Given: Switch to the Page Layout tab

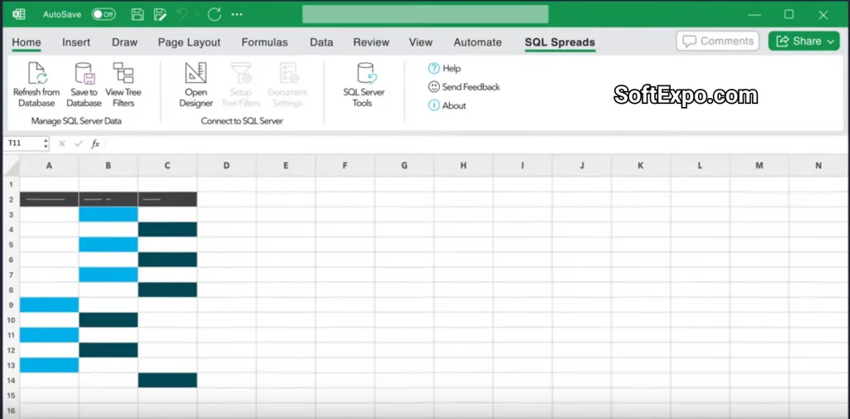Looking at the screenshot, I should pos(189,42).
